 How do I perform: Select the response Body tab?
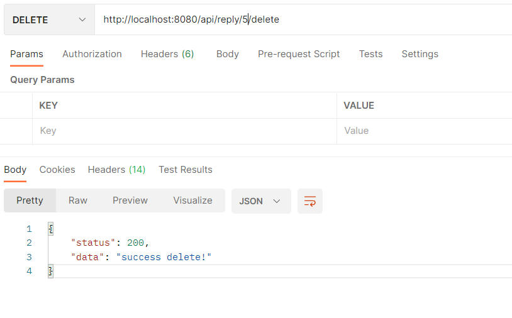15,170
